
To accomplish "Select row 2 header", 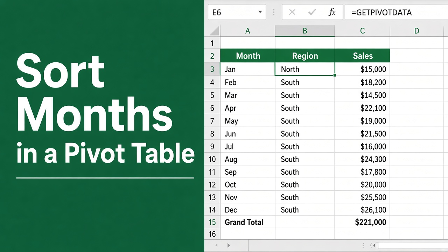I will (x=212, y=56).
